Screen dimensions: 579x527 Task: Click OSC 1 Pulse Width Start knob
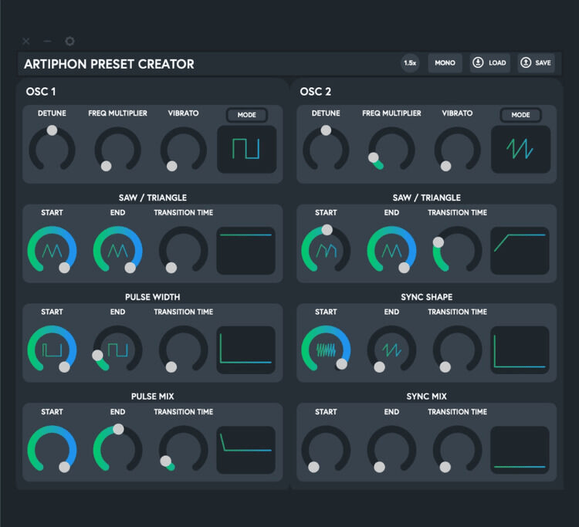point(52,350)
